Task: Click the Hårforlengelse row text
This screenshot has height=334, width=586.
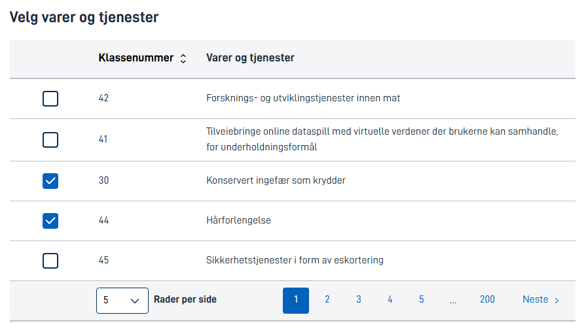Action: [238, 220]
